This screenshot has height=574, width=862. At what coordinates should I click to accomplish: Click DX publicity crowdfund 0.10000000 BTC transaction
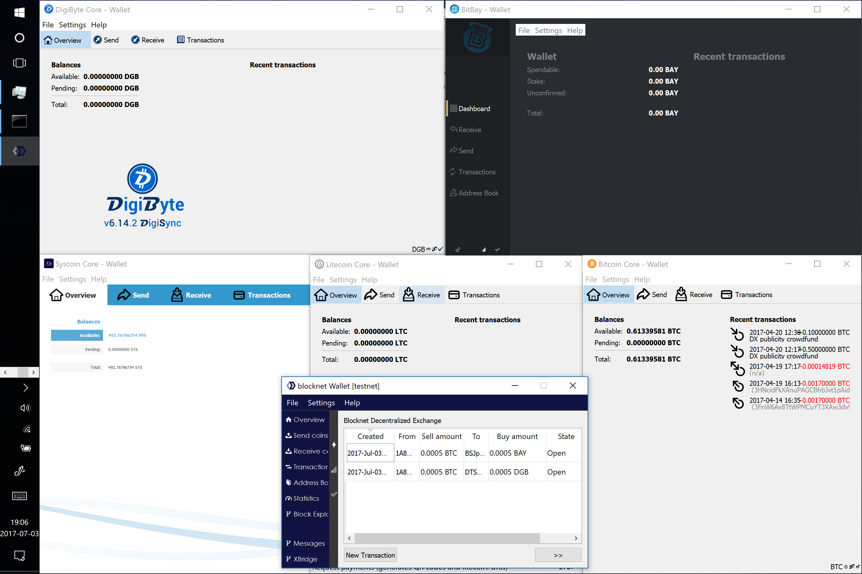click(790, 335)
